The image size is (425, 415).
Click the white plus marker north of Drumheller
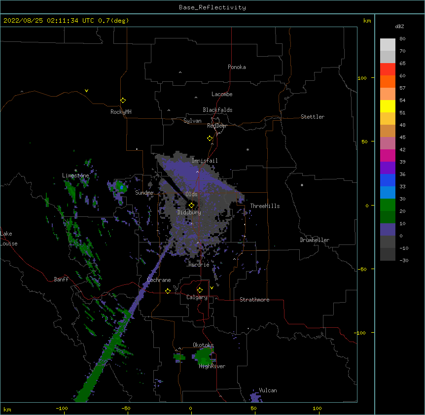[x=302, y=185]
